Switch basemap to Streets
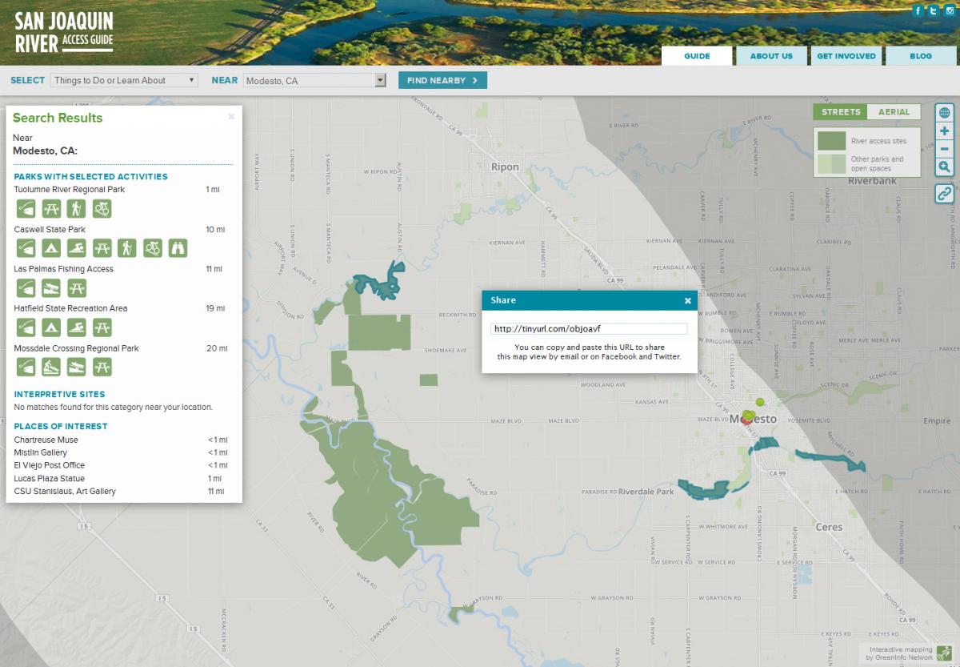The height and width of the screenshot is (667, 960). [840, 112]
